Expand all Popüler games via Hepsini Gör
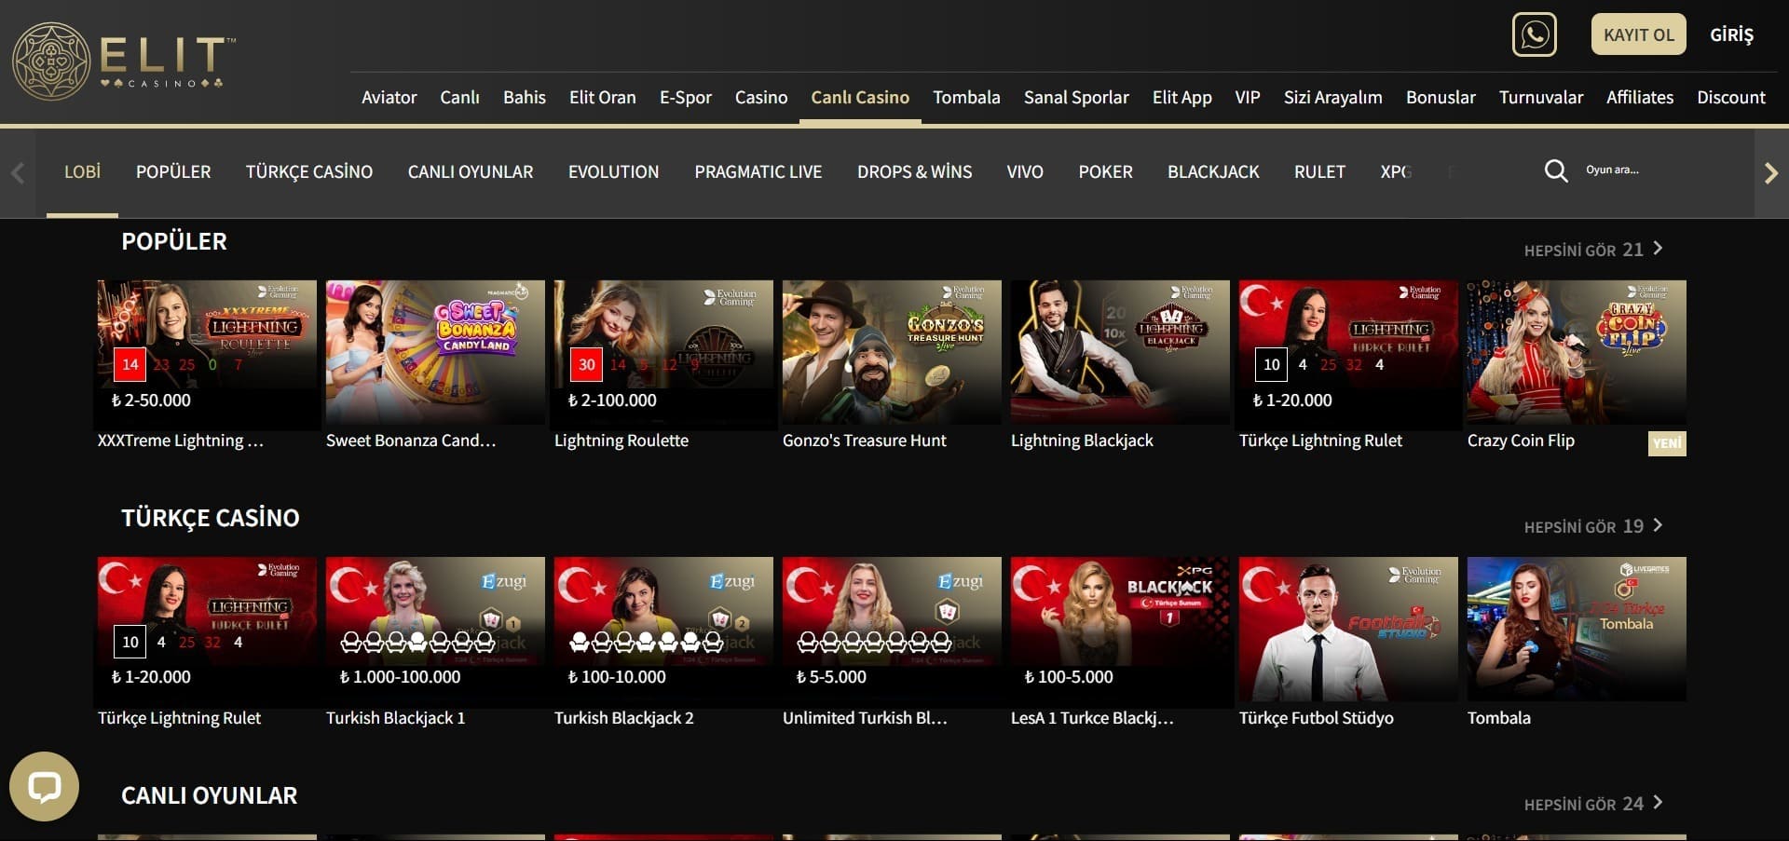This screenshot has height=841, width=1789. click(1592, 250)
